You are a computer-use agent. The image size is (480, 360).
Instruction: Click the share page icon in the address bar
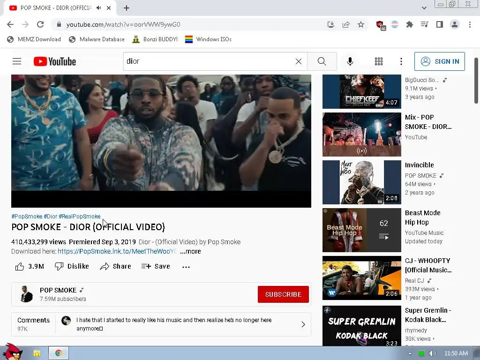coord(346,24)
